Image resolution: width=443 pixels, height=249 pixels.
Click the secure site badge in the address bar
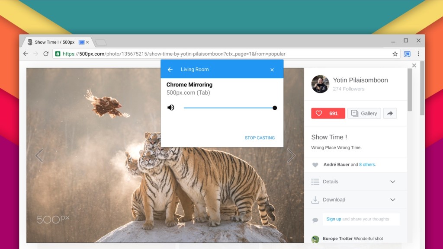pos(58,54)
